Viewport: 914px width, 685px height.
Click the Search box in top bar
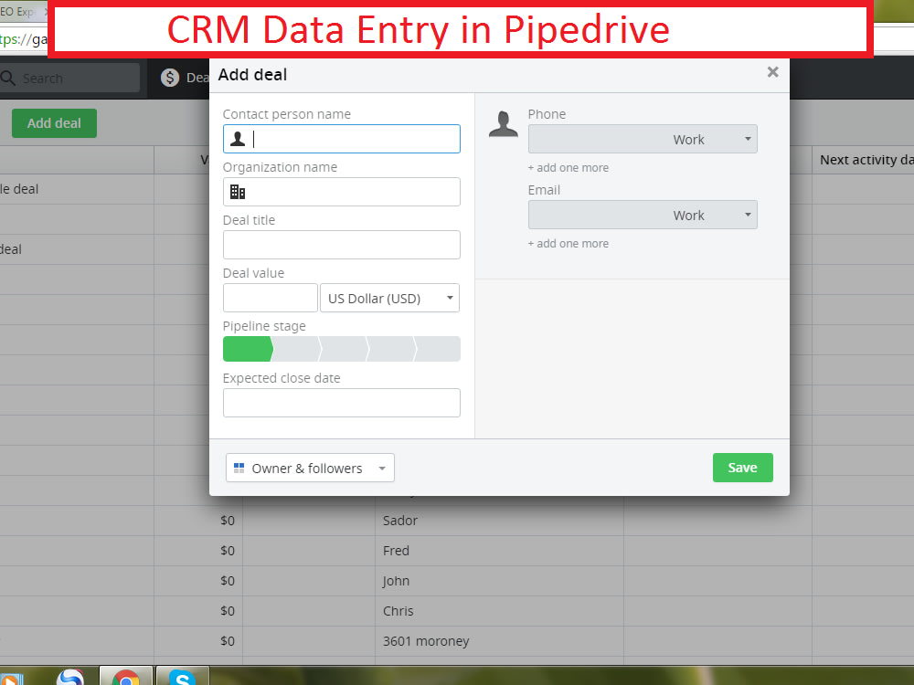click(70, 78)
